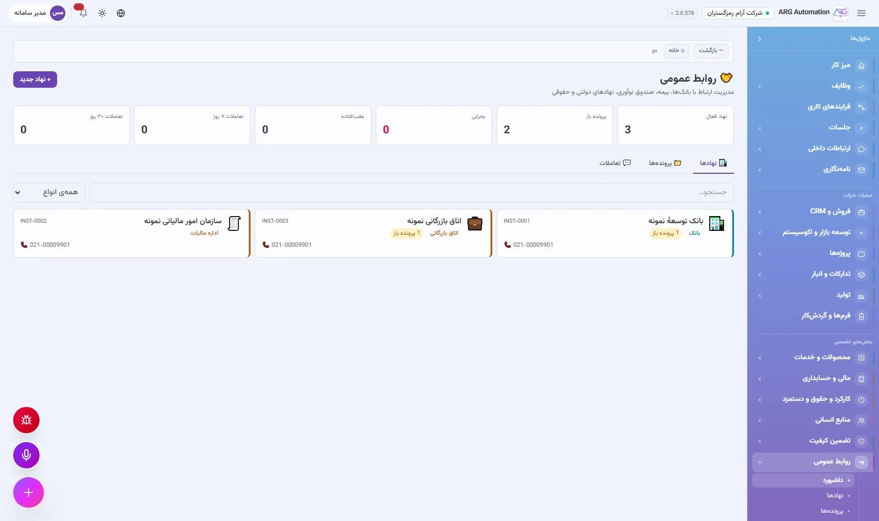
Task: Open the globe language selector
Action: click(x=121, y=13)
